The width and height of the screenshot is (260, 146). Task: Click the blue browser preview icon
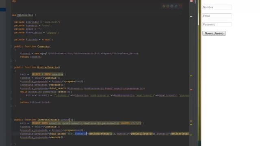[x=176, y=6]
